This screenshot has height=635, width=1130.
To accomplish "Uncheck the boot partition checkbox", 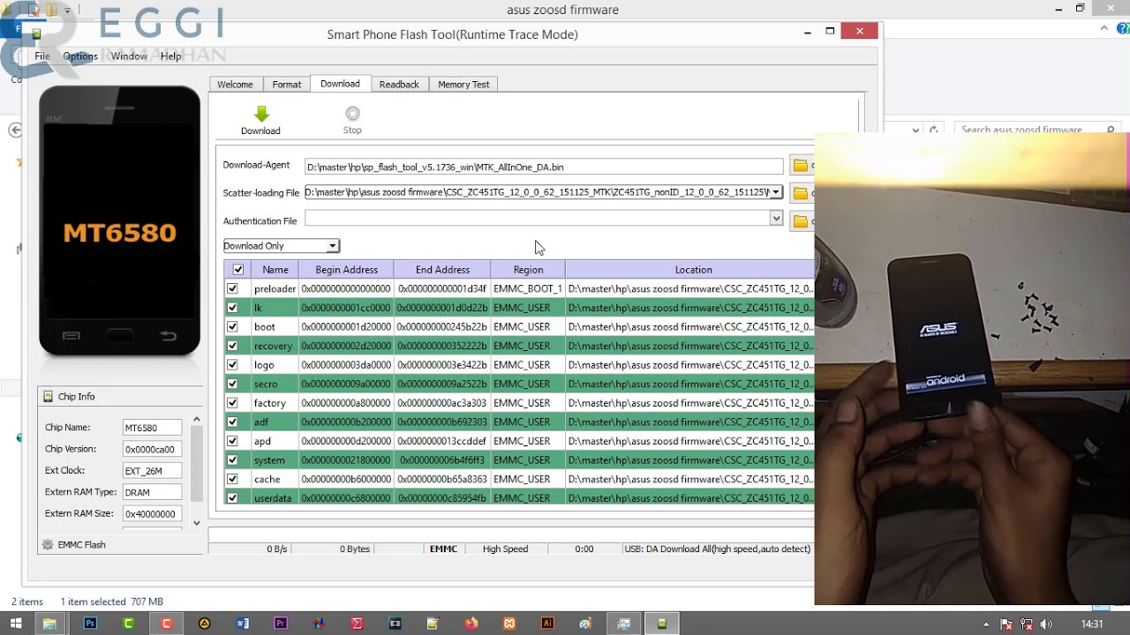I will (232, 326).
